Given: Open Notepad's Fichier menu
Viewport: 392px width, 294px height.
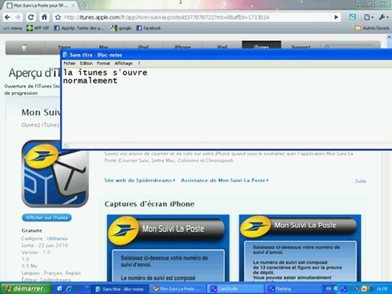Looking at the screenshot, I should pos(69,63).
